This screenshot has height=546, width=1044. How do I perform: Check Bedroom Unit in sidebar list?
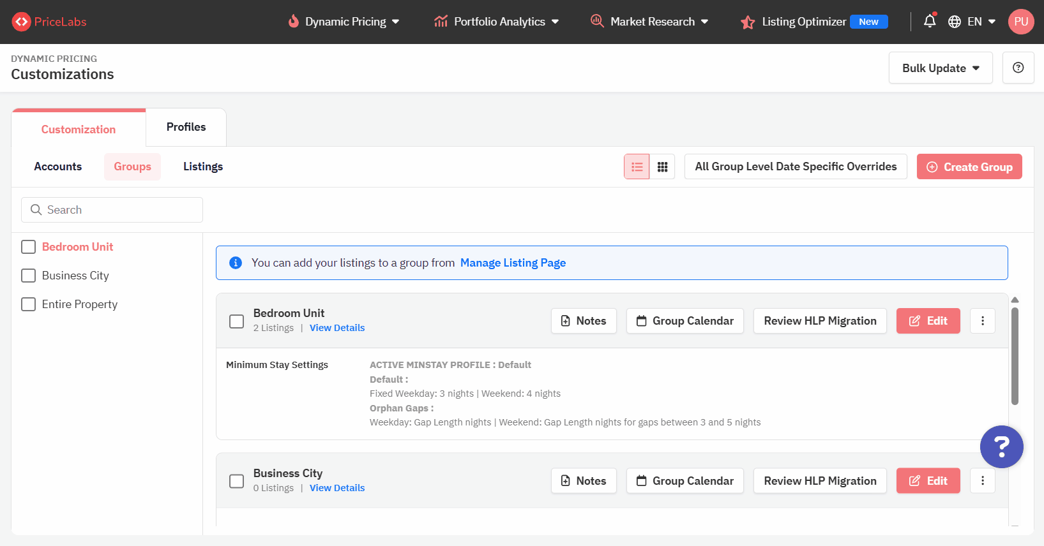(29, 247)
